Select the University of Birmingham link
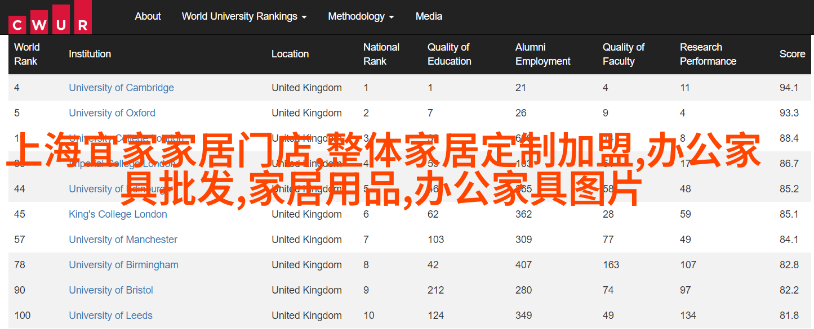The width and height of the screenshot is (814, 329). [x=123, y=265]
